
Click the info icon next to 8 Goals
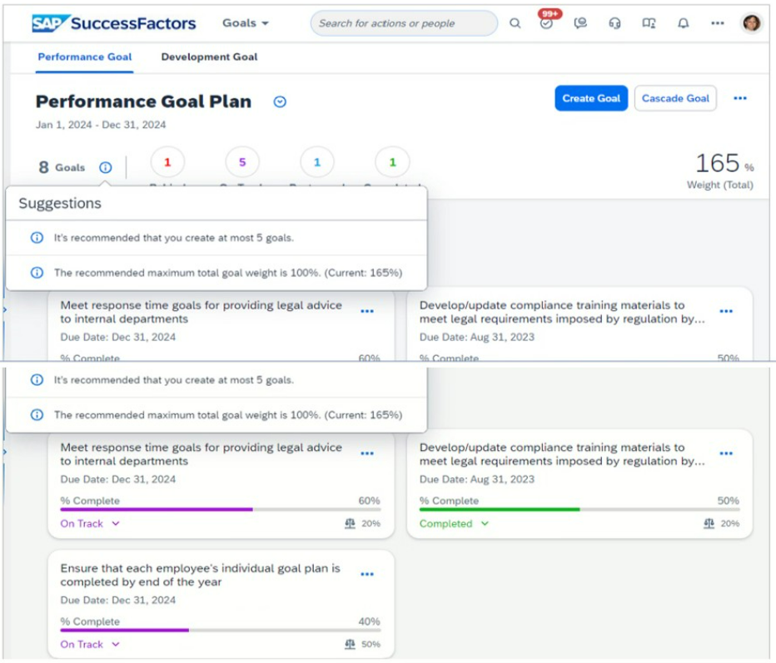[x=105, y=167]
